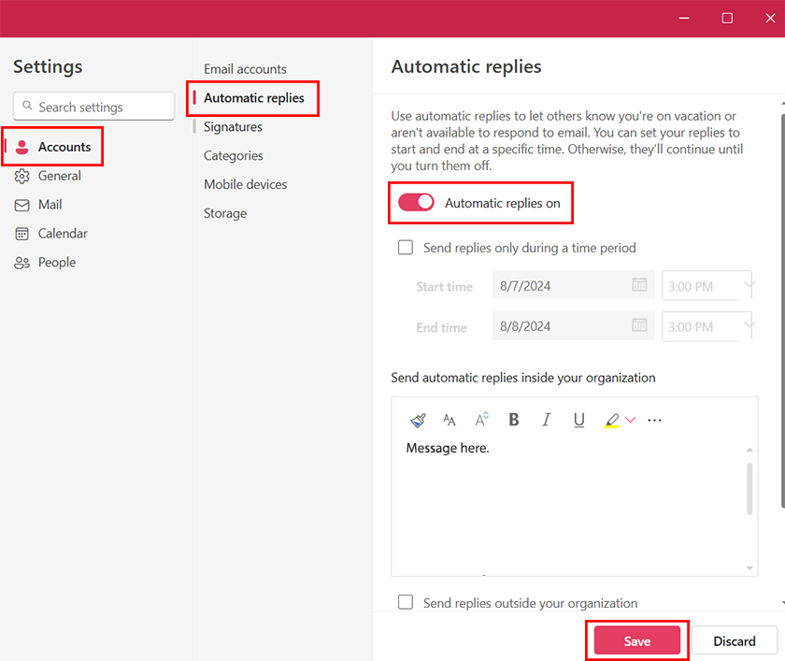Image resolution: width=785 pixels, height=661 pixels.
Task: Turn off the Automatic replies toggle
Action: click(416, 203)
